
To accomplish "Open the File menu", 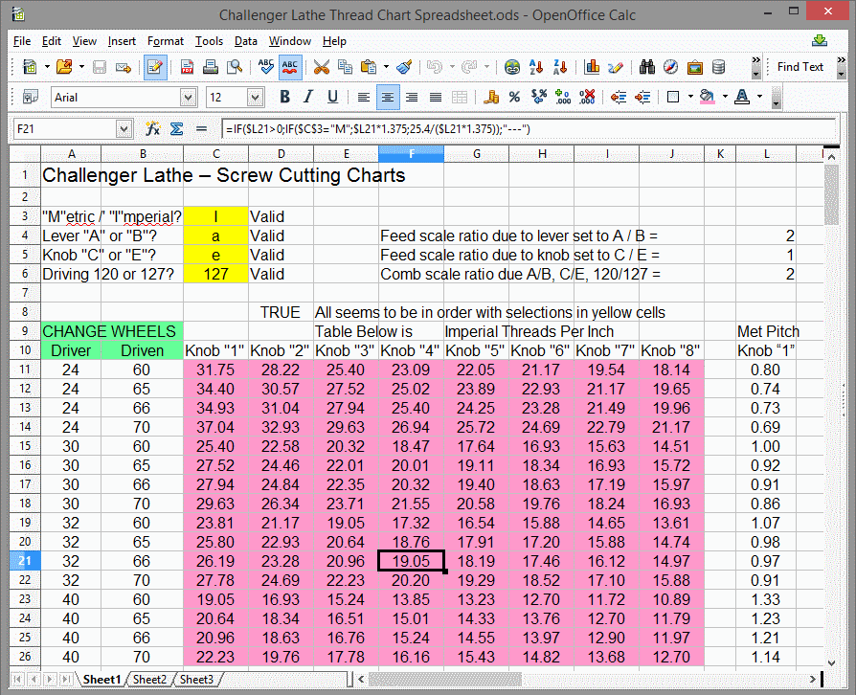I will tap(22, 41).
